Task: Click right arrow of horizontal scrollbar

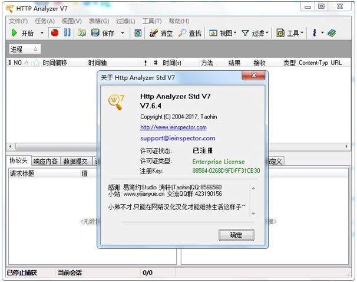Action: coord(346,146)
